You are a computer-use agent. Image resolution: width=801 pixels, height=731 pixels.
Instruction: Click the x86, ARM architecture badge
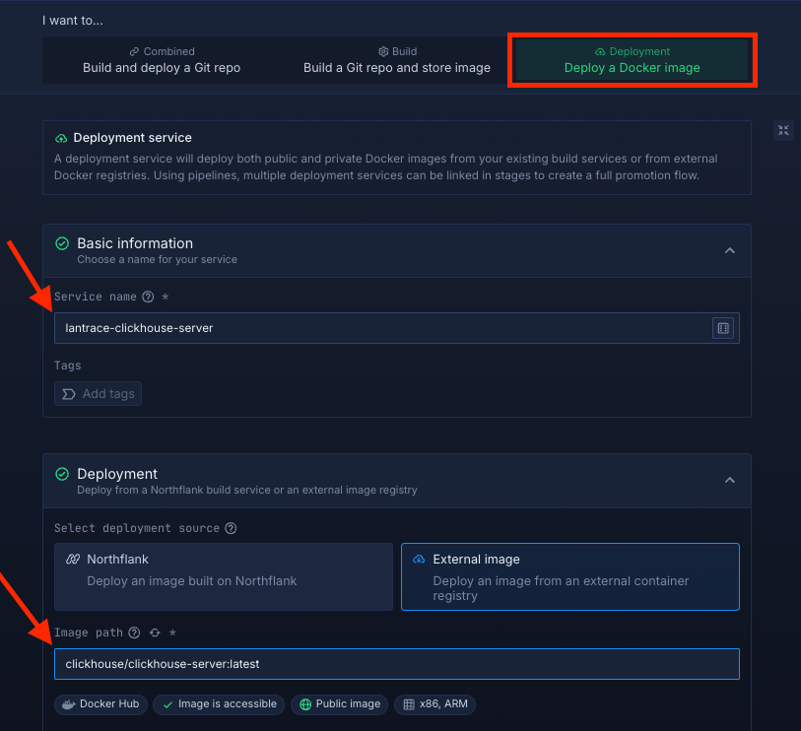click(435, 704)
